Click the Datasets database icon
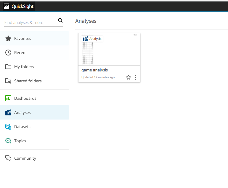The image size is (228, 188). [8, 127]
